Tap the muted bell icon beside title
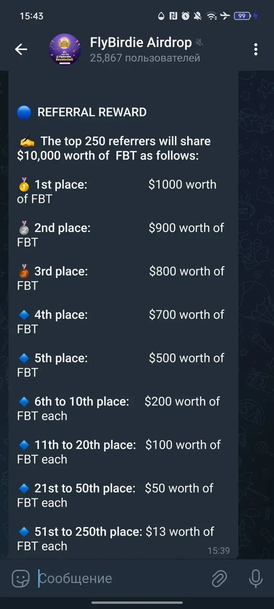274x609 pixels. [199, 42]
